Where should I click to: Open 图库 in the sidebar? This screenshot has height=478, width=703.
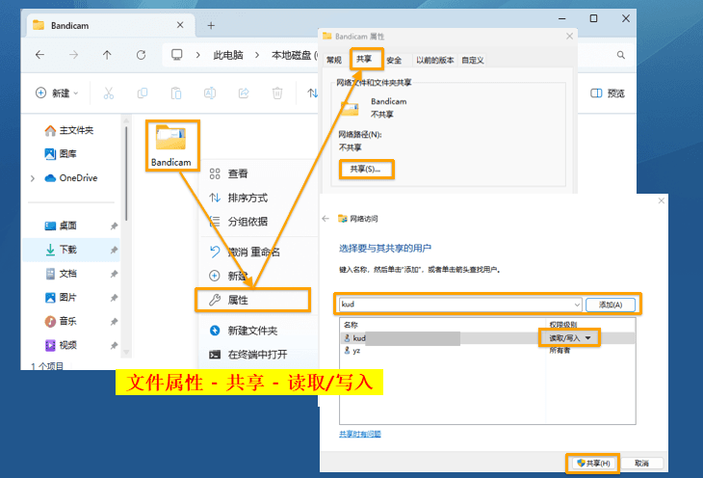[x=61, y=154]
